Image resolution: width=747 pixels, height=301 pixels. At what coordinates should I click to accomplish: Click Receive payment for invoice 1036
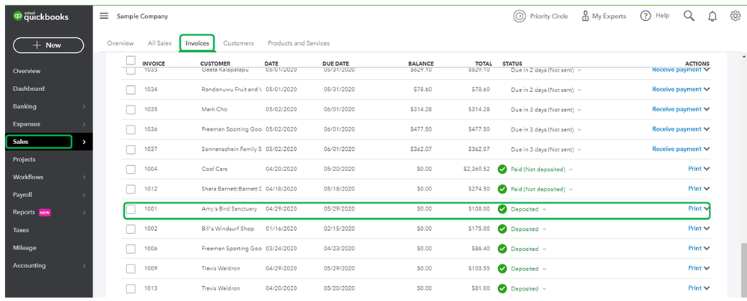[677, 129]
